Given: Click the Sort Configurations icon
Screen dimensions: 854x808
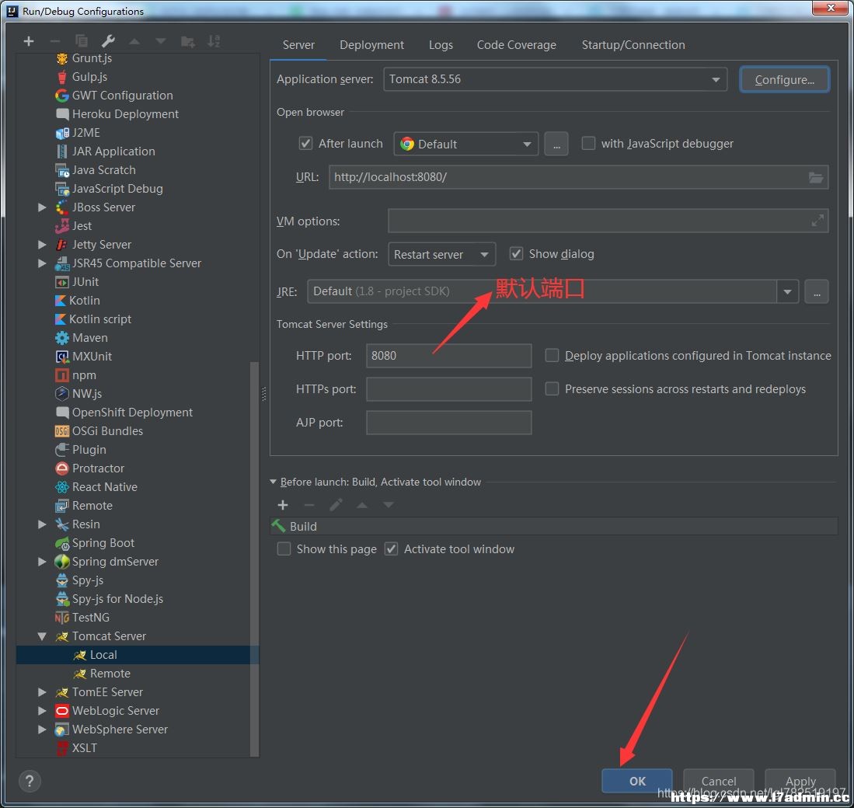Looking at the screenshot, I should (x=214, y=41).
